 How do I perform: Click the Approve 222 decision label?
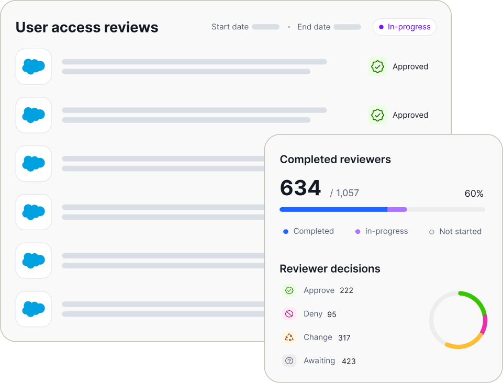tap(328, 290)
